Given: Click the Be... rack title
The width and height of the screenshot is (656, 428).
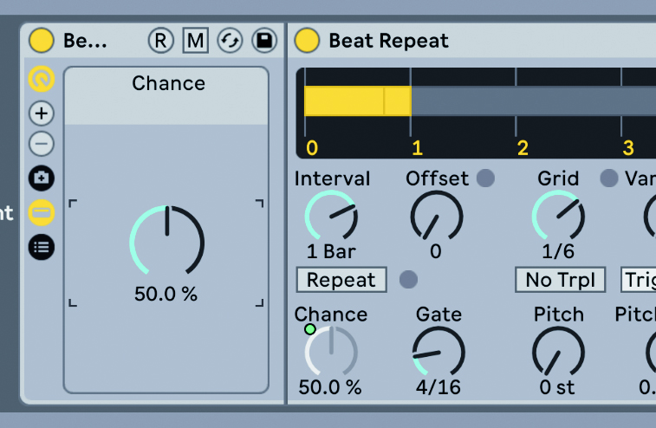Looking at the screenshot, I should [x=85, y=41].
